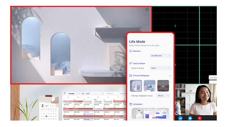227x127 pixels.
Task: Click the signal strength icon in video call
Action: point(180,118)
